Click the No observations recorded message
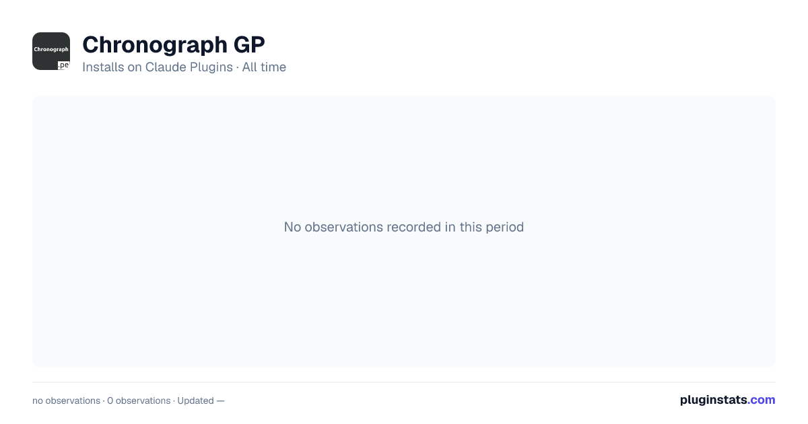Screen dimensions: 808x424 pyautogui.click(x=404, y=227)
